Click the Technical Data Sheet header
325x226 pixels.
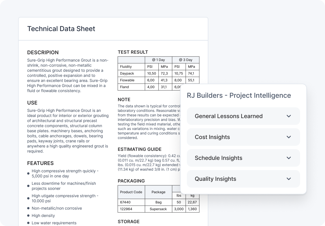61,29
